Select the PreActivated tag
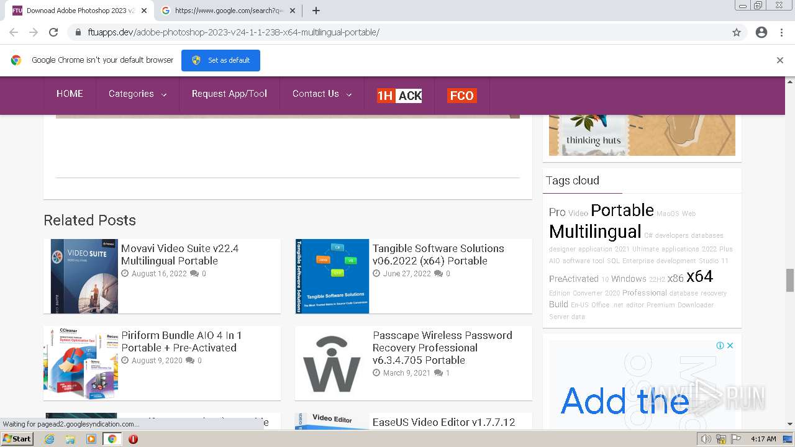795x447 pixels. coord(574,279)
